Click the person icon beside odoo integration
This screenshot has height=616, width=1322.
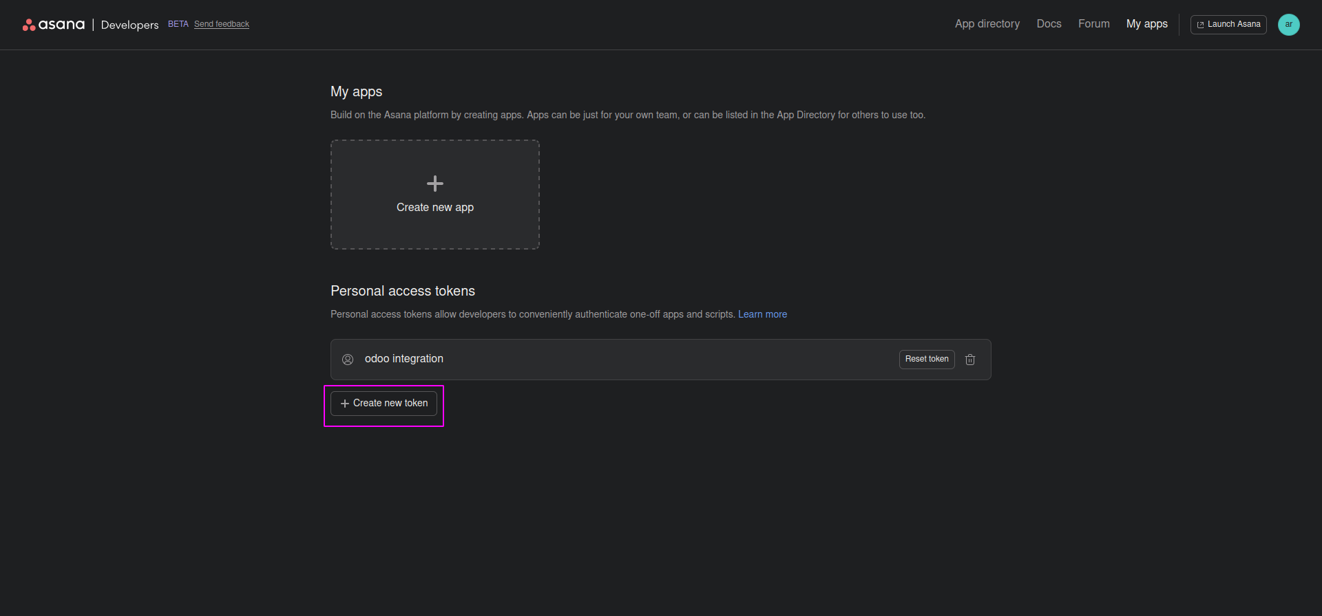pos(348,360)
